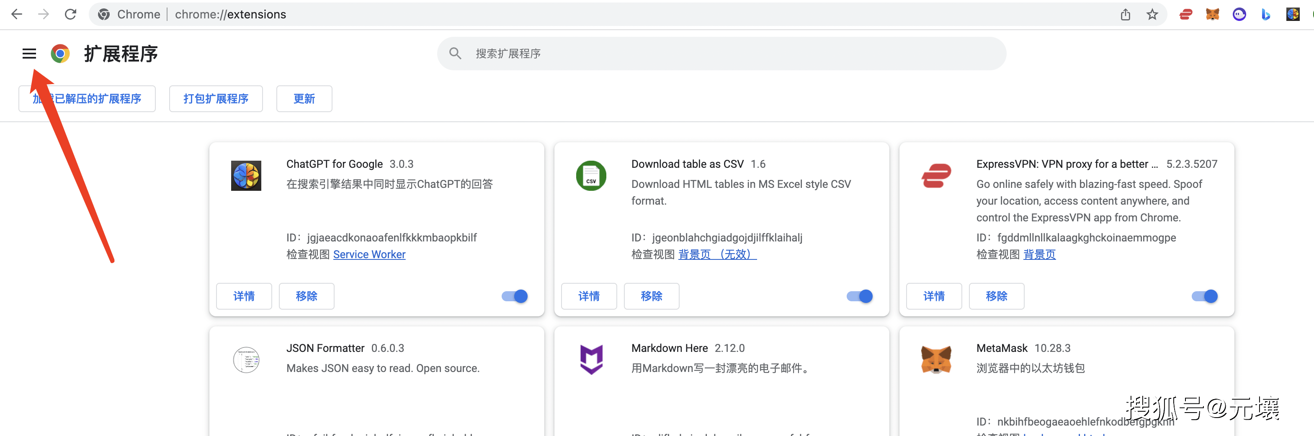Click the Chrome logo next to 扩展程序
Image resolution: width=1314 pixels, height=436 pixels.
[60, 53]
